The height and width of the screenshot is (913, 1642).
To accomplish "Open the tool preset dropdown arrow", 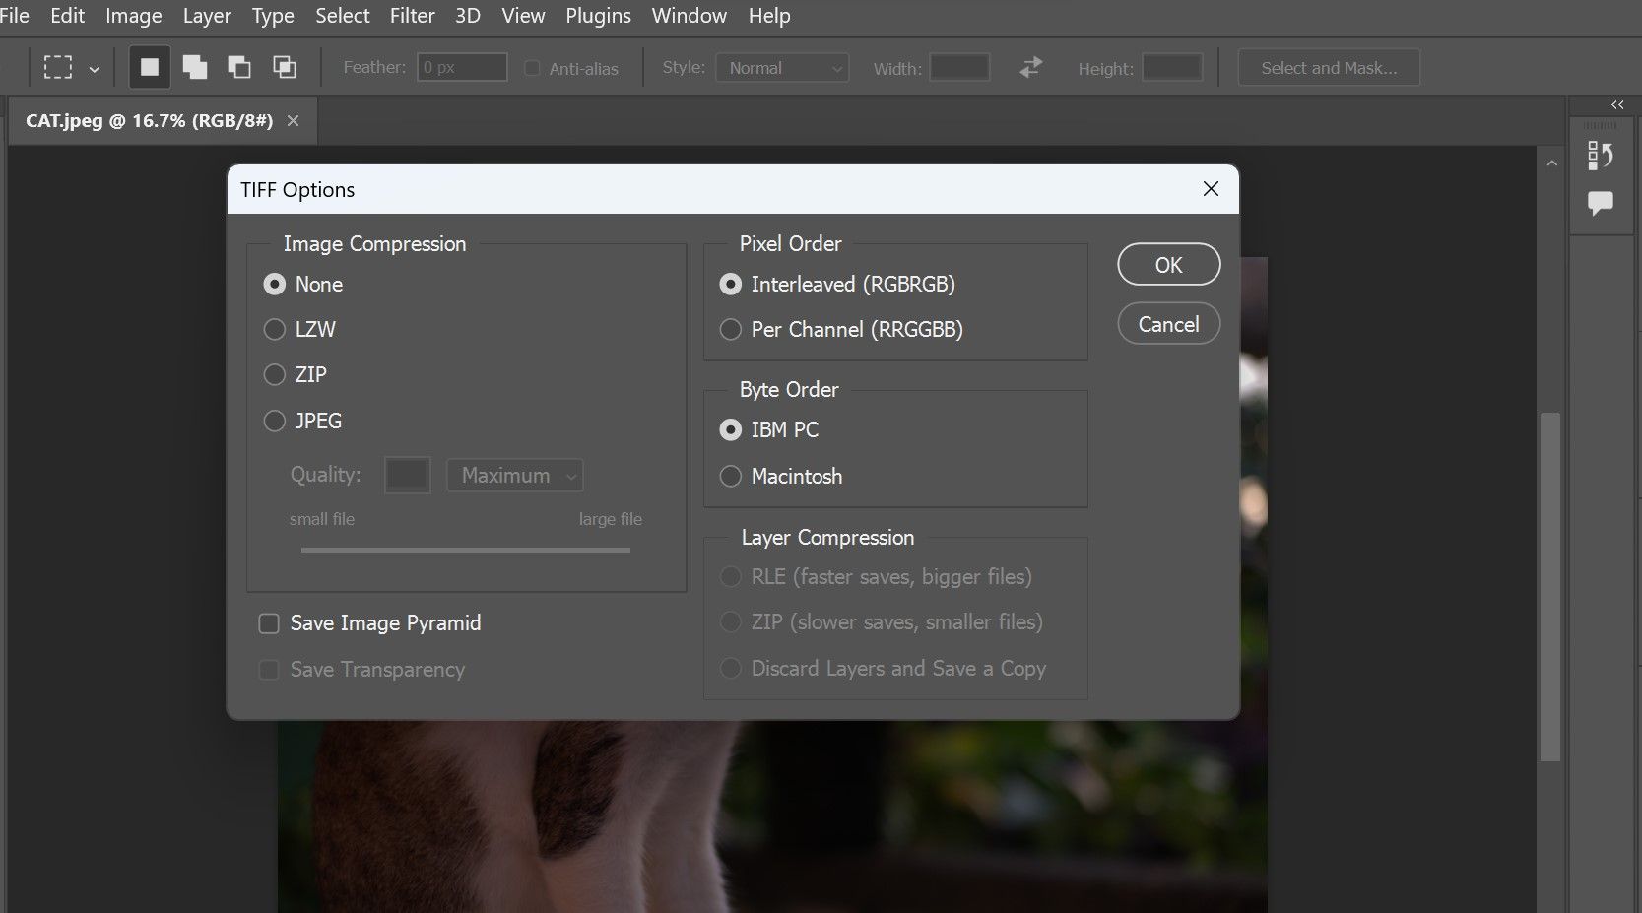I will pos(95,67).
